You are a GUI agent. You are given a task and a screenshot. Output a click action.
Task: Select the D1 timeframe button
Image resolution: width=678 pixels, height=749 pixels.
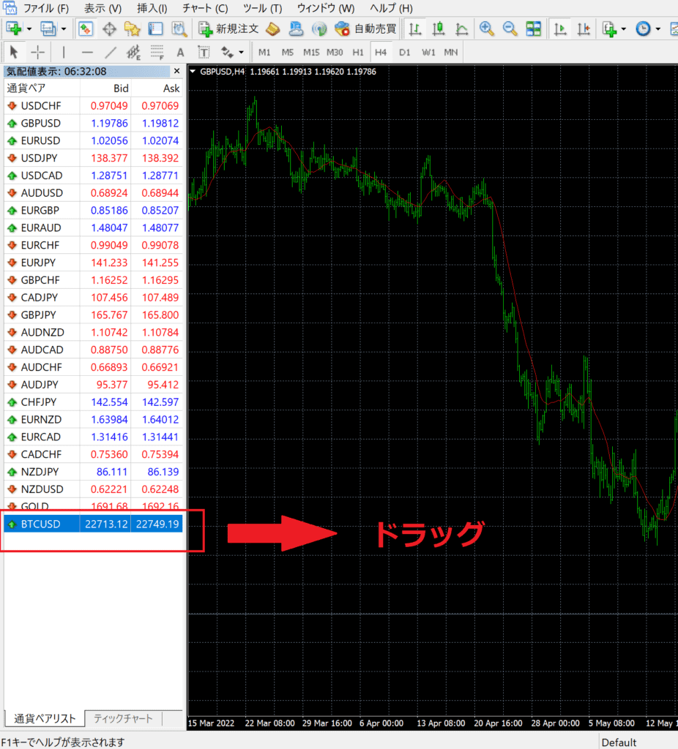(x=404, y=53)
